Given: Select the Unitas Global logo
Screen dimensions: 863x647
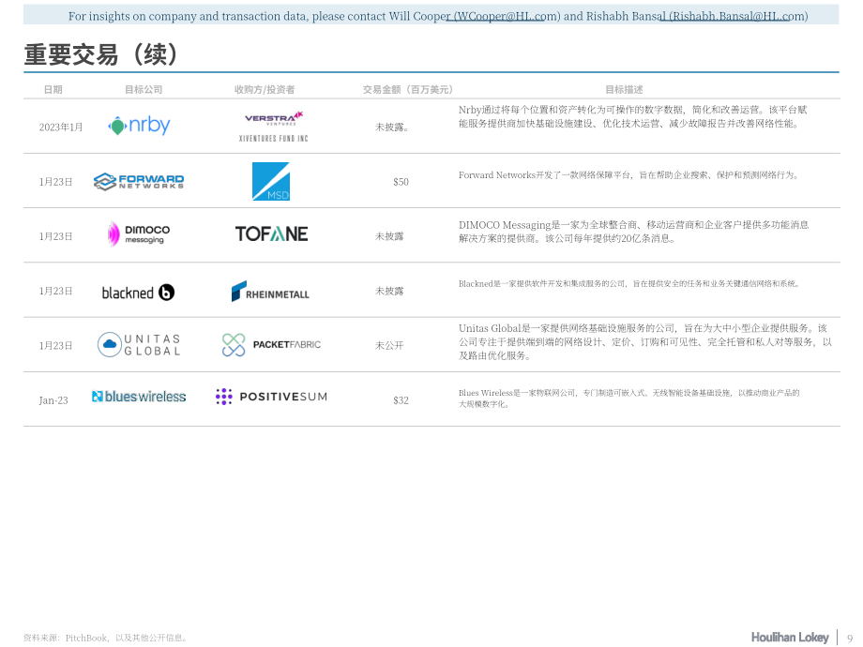Looking at the screenshot, I should click(139, 345).
